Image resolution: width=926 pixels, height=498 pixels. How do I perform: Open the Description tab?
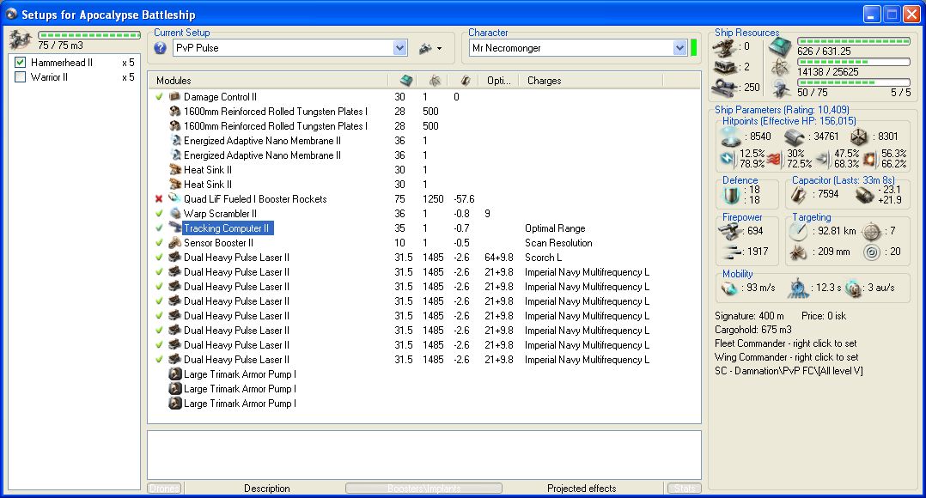click(x=267, y=489)
